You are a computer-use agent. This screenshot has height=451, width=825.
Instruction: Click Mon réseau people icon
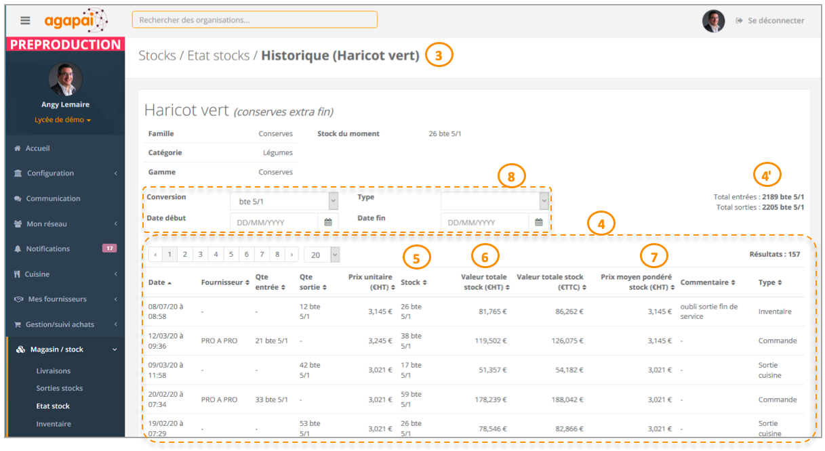[18, 224]
